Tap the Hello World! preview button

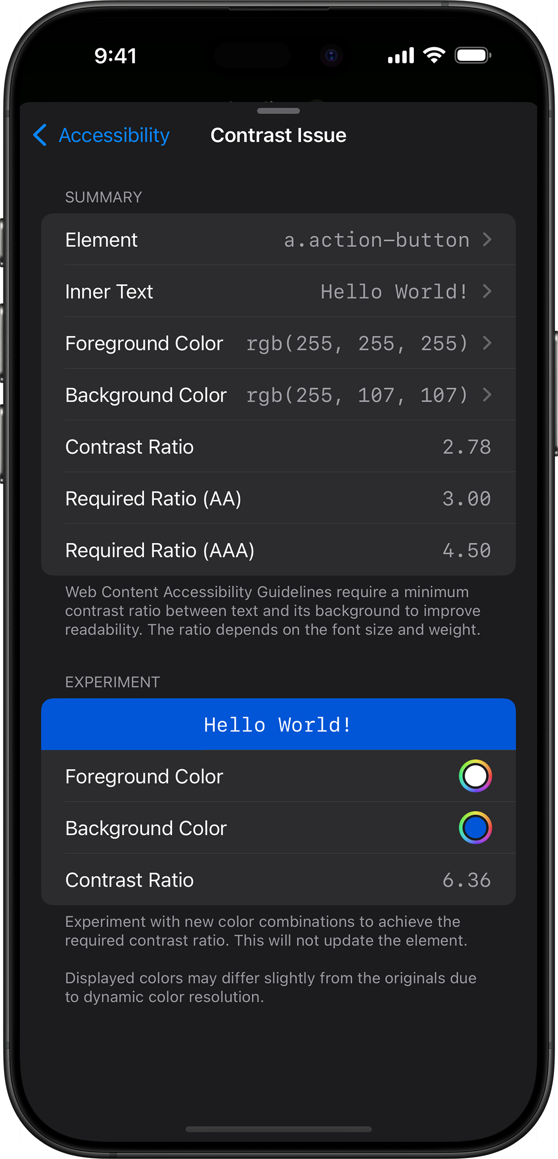279,724
